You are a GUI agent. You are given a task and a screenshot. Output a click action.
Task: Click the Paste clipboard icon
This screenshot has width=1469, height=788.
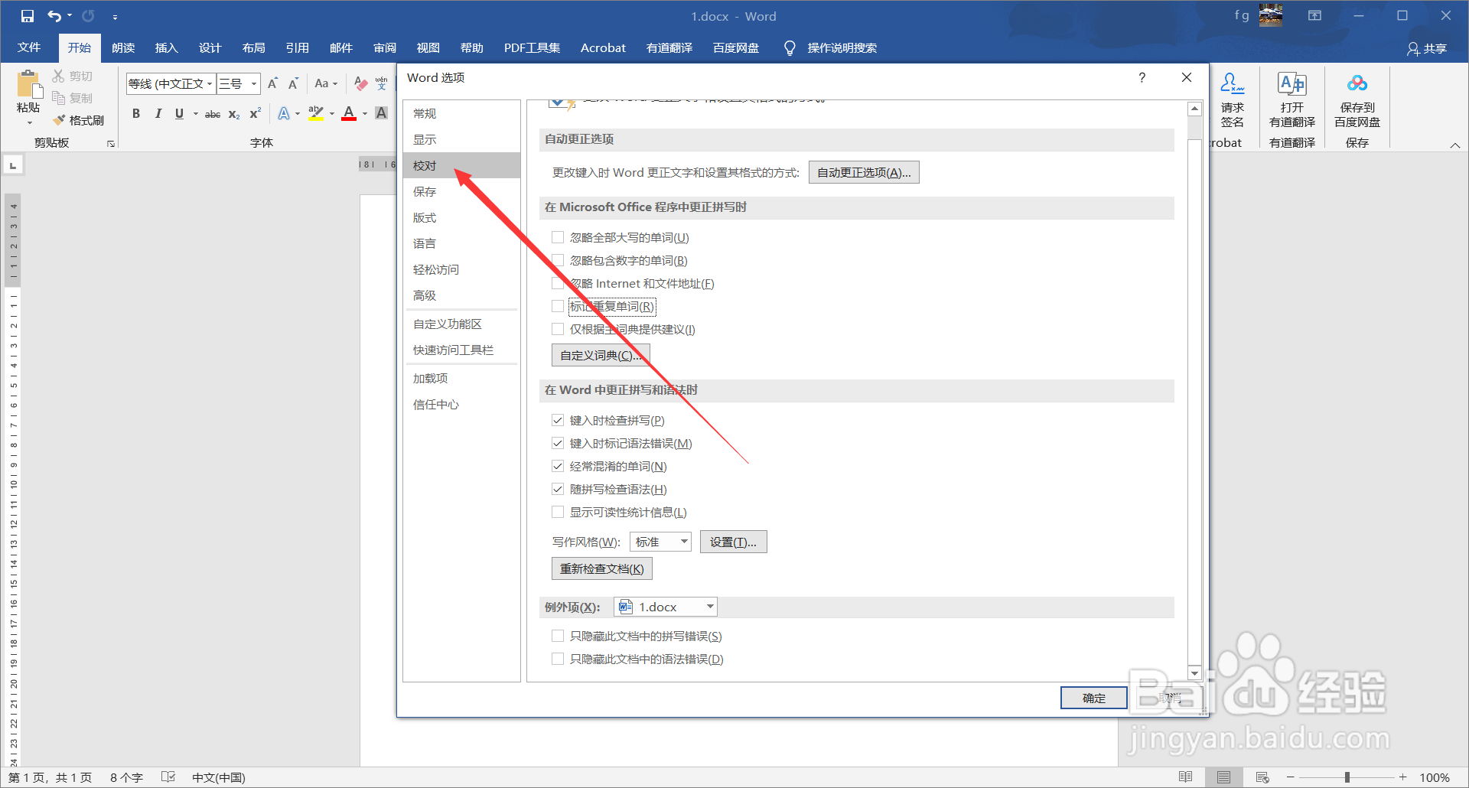[28, 84]
